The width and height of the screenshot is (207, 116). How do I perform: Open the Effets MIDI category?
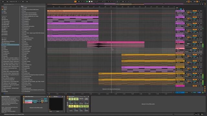6,24
